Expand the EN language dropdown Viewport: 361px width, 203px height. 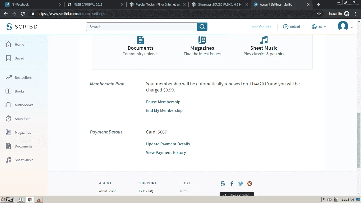pyautogui.click(x=322, y=27)
